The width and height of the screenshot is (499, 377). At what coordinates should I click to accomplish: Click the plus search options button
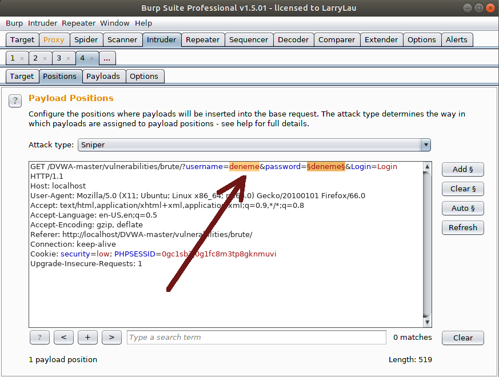pyautogui.click(x=87, y=337)
